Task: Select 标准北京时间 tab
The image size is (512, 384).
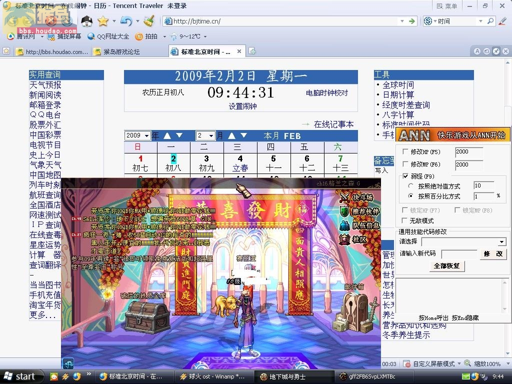Action: [206, 51]
